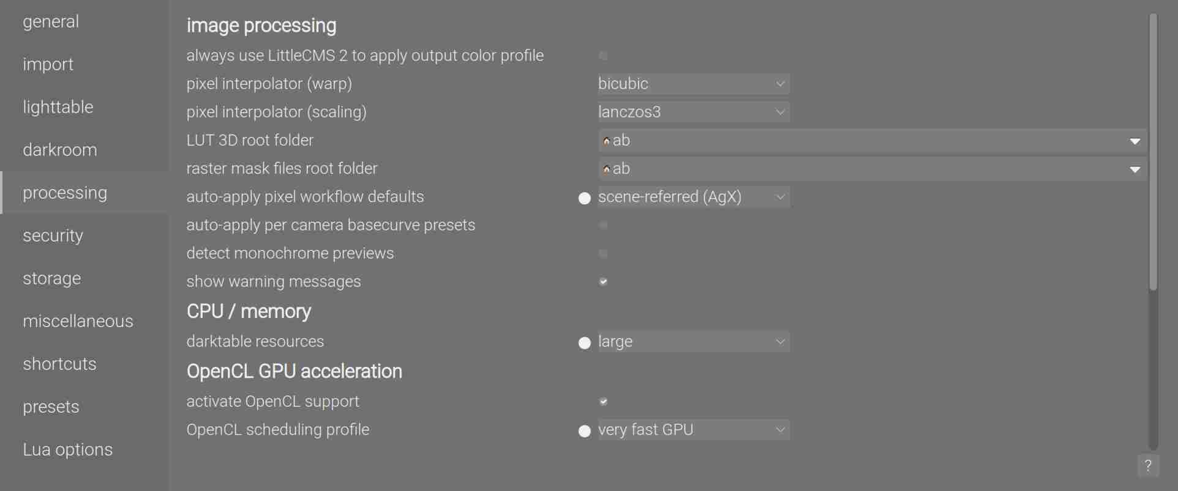Expand the LUT 3D root folder arrow
Viewport: 1178px width, 491px height.
(1135, 141)
